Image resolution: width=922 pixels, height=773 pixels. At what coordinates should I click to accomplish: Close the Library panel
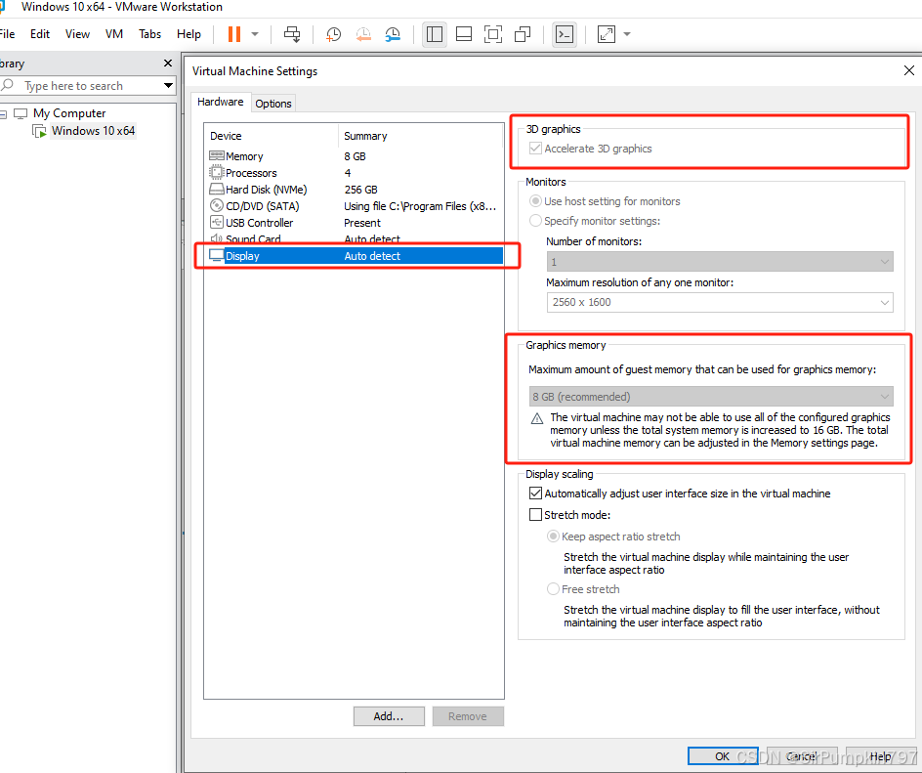coord(168,63)
